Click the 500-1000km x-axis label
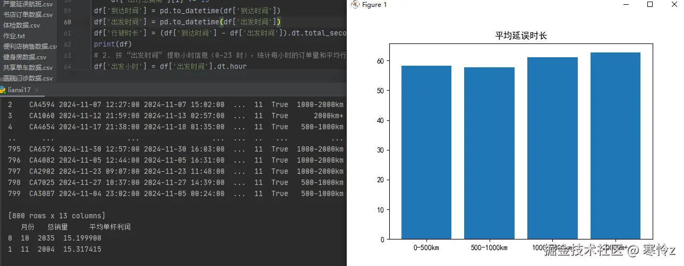Viewport: 684px width, 266px height. tap(490, 247)
